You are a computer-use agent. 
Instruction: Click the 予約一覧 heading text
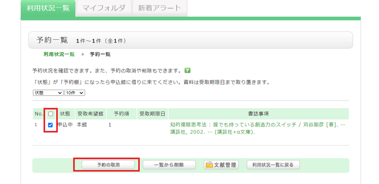(x=52, y=40)
